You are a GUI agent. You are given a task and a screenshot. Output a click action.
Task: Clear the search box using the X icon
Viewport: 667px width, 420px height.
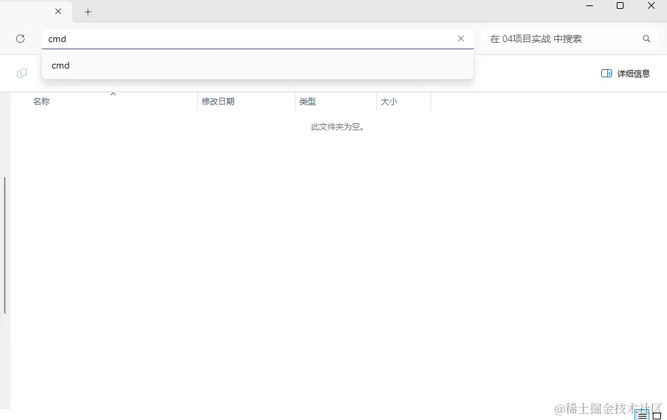(x=461, y=38)
